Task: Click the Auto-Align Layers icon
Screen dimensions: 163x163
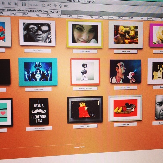Action: click(24, 4)
